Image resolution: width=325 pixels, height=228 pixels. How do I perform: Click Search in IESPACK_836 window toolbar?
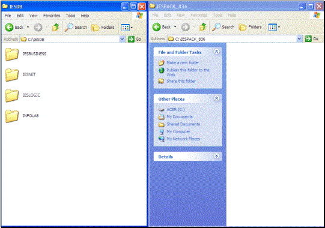[x=223, y=27]
